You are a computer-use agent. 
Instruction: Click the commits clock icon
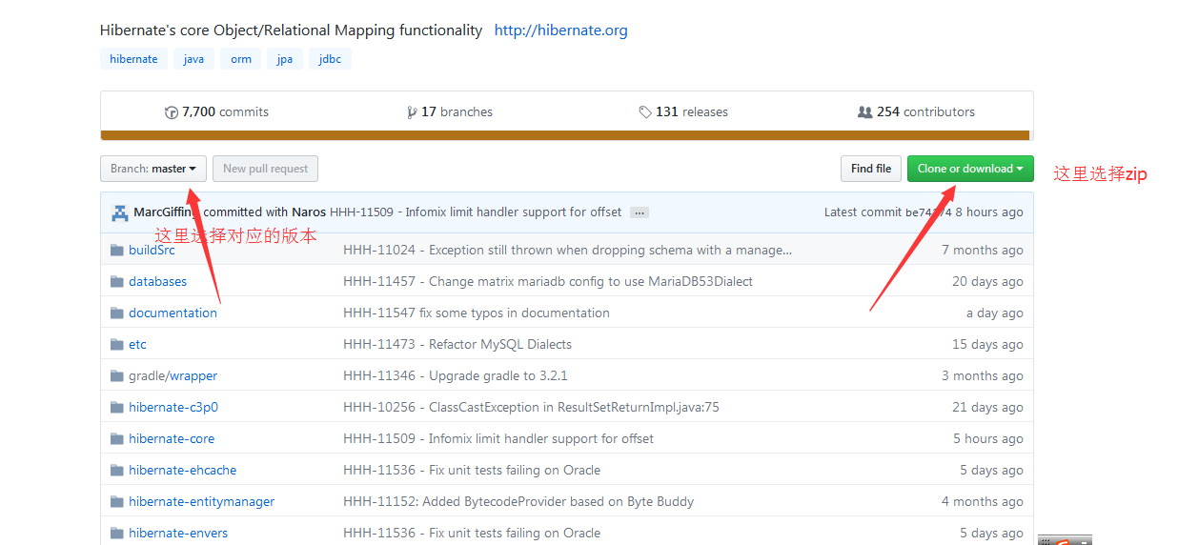[x=172, y=112]
